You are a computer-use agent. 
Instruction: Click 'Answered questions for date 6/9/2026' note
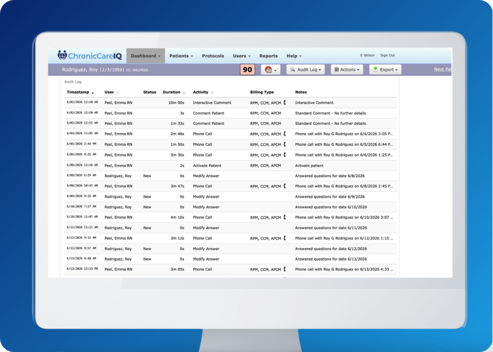(x=329, y=197)
